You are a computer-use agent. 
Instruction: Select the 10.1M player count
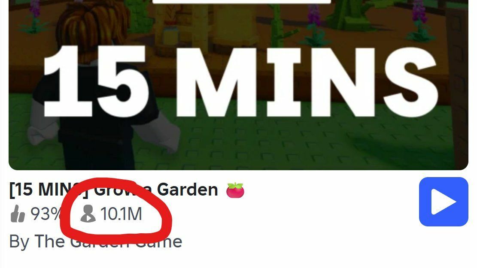click(121, 214)
